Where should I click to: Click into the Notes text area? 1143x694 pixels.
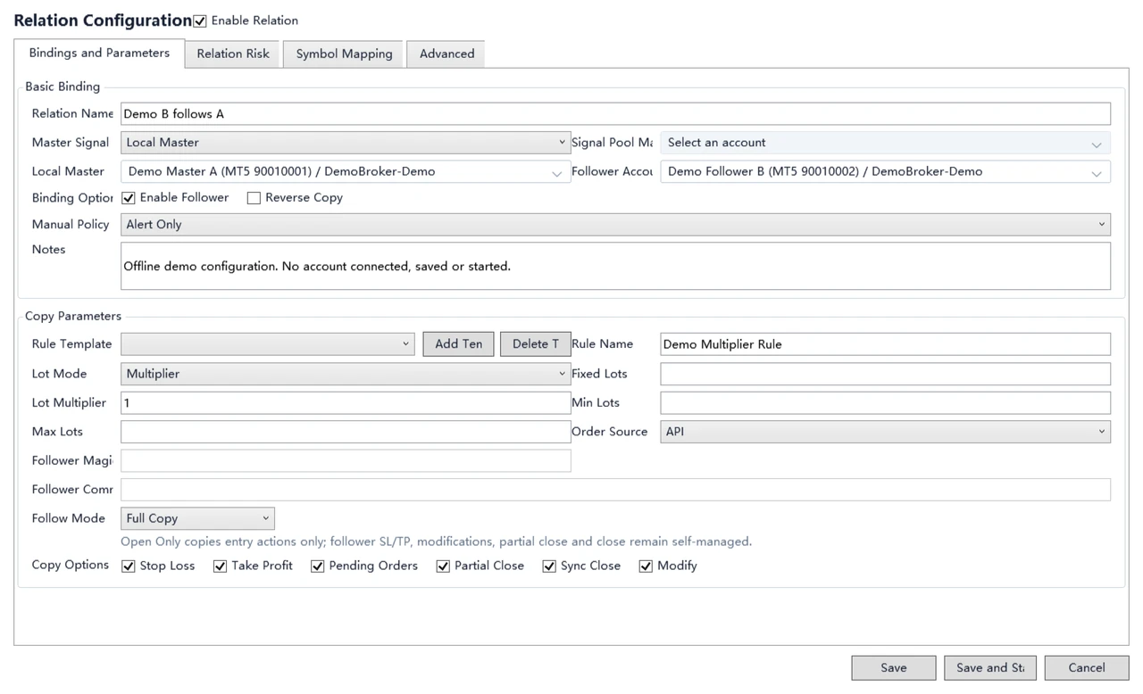pos(615,266)
